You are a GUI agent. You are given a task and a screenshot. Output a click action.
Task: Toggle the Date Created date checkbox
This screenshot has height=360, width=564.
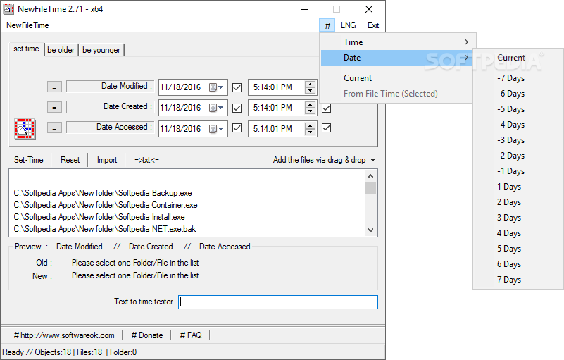click(237, 108)
